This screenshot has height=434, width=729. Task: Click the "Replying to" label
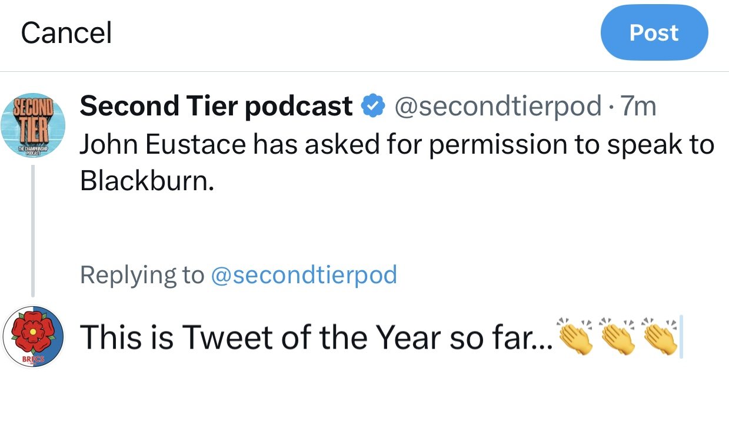(x=142, y=274)
